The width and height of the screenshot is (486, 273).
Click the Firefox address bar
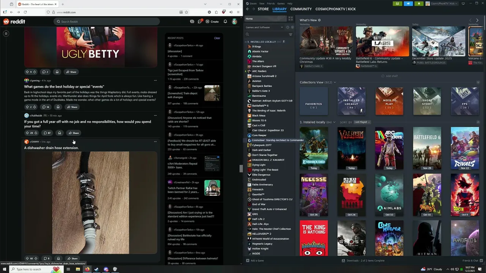(x=118, y=12)
